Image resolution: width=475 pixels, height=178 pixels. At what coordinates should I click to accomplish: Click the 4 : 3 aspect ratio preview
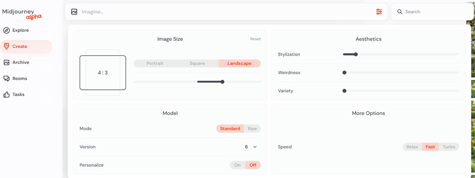point(103,72)
